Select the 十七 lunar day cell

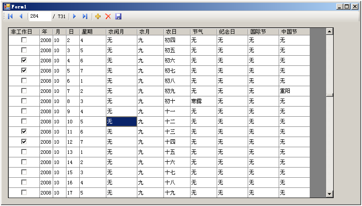click(x=177, y=172)
